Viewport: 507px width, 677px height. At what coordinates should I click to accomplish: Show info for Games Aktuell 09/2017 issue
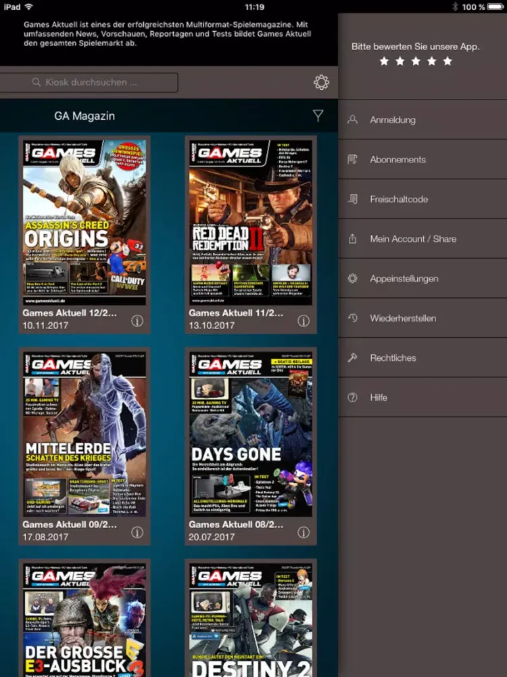point(137,532)
